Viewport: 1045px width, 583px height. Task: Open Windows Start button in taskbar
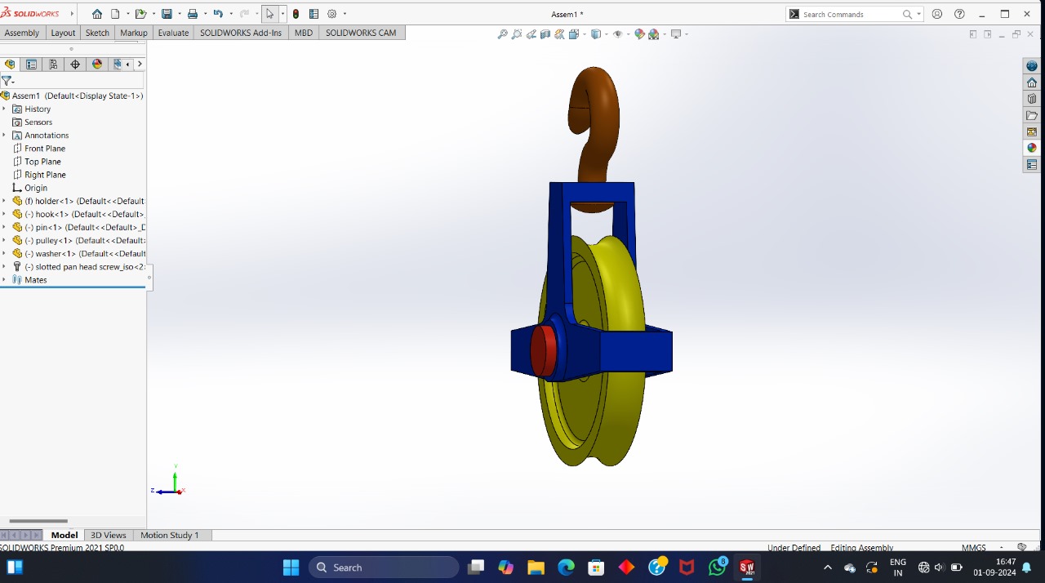[x=291, y=567]
